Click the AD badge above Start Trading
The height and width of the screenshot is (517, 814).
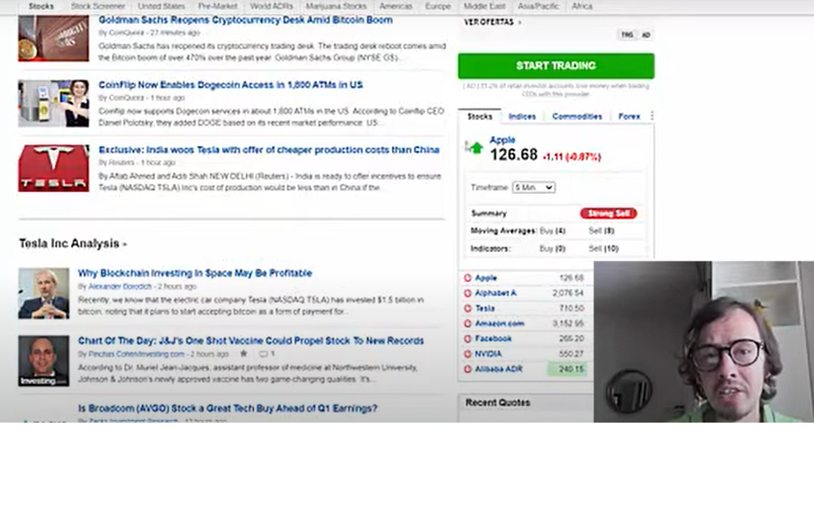[646, 35]
